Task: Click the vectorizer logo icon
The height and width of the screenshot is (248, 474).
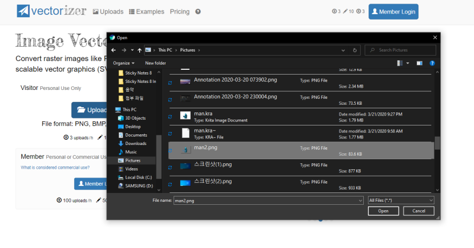Action: [x=23, y=11]
